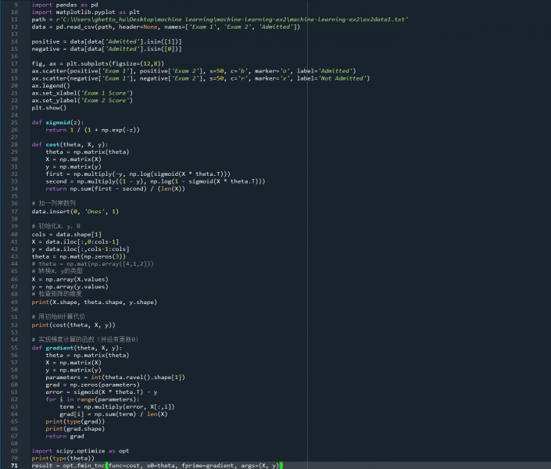Click the 'Not Admitted' label string
This screenshot has height=469, width=551.
pos(344,77)
